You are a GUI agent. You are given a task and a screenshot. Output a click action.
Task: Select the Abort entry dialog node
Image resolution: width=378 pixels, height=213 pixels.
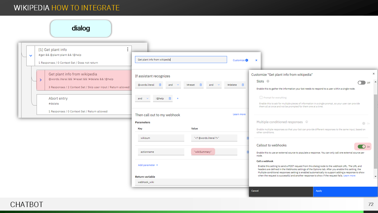point(84,104)
